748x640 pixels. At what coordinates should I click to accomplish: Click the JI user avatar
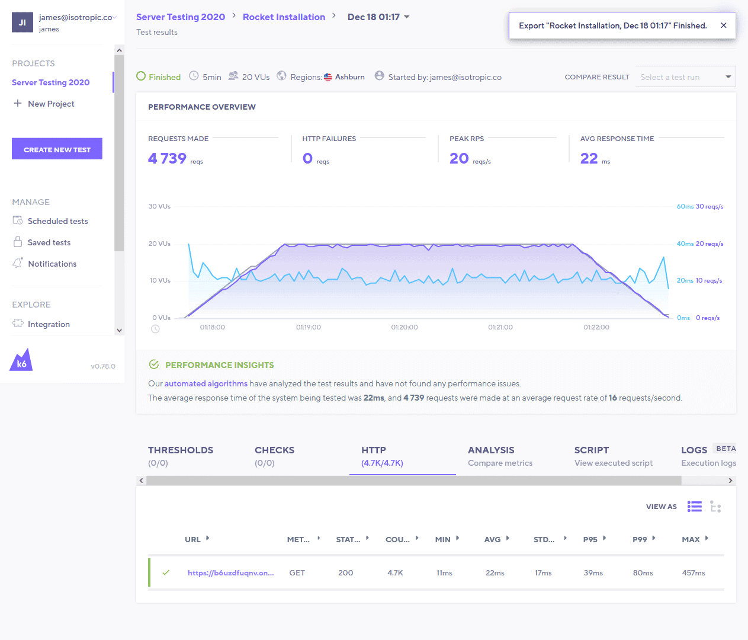[x=23, y=23]
